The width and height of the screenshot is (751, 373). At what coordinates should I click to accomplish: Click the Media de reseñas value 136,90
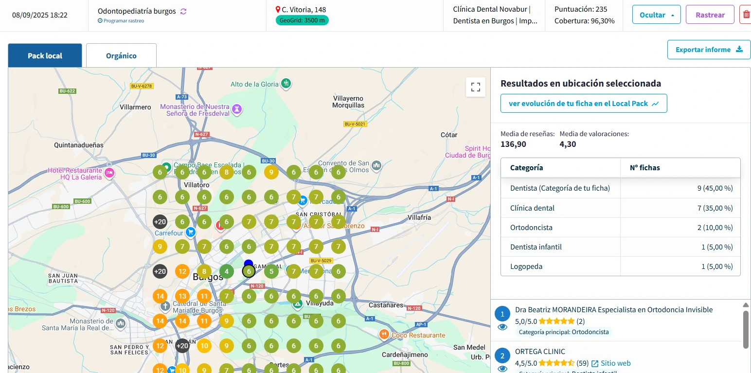click(513, 144)
